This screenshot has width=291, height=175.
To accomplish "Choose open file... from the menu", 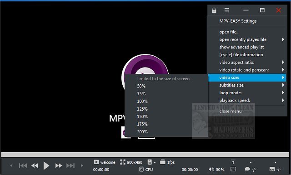I will click(x=247, y=32).
